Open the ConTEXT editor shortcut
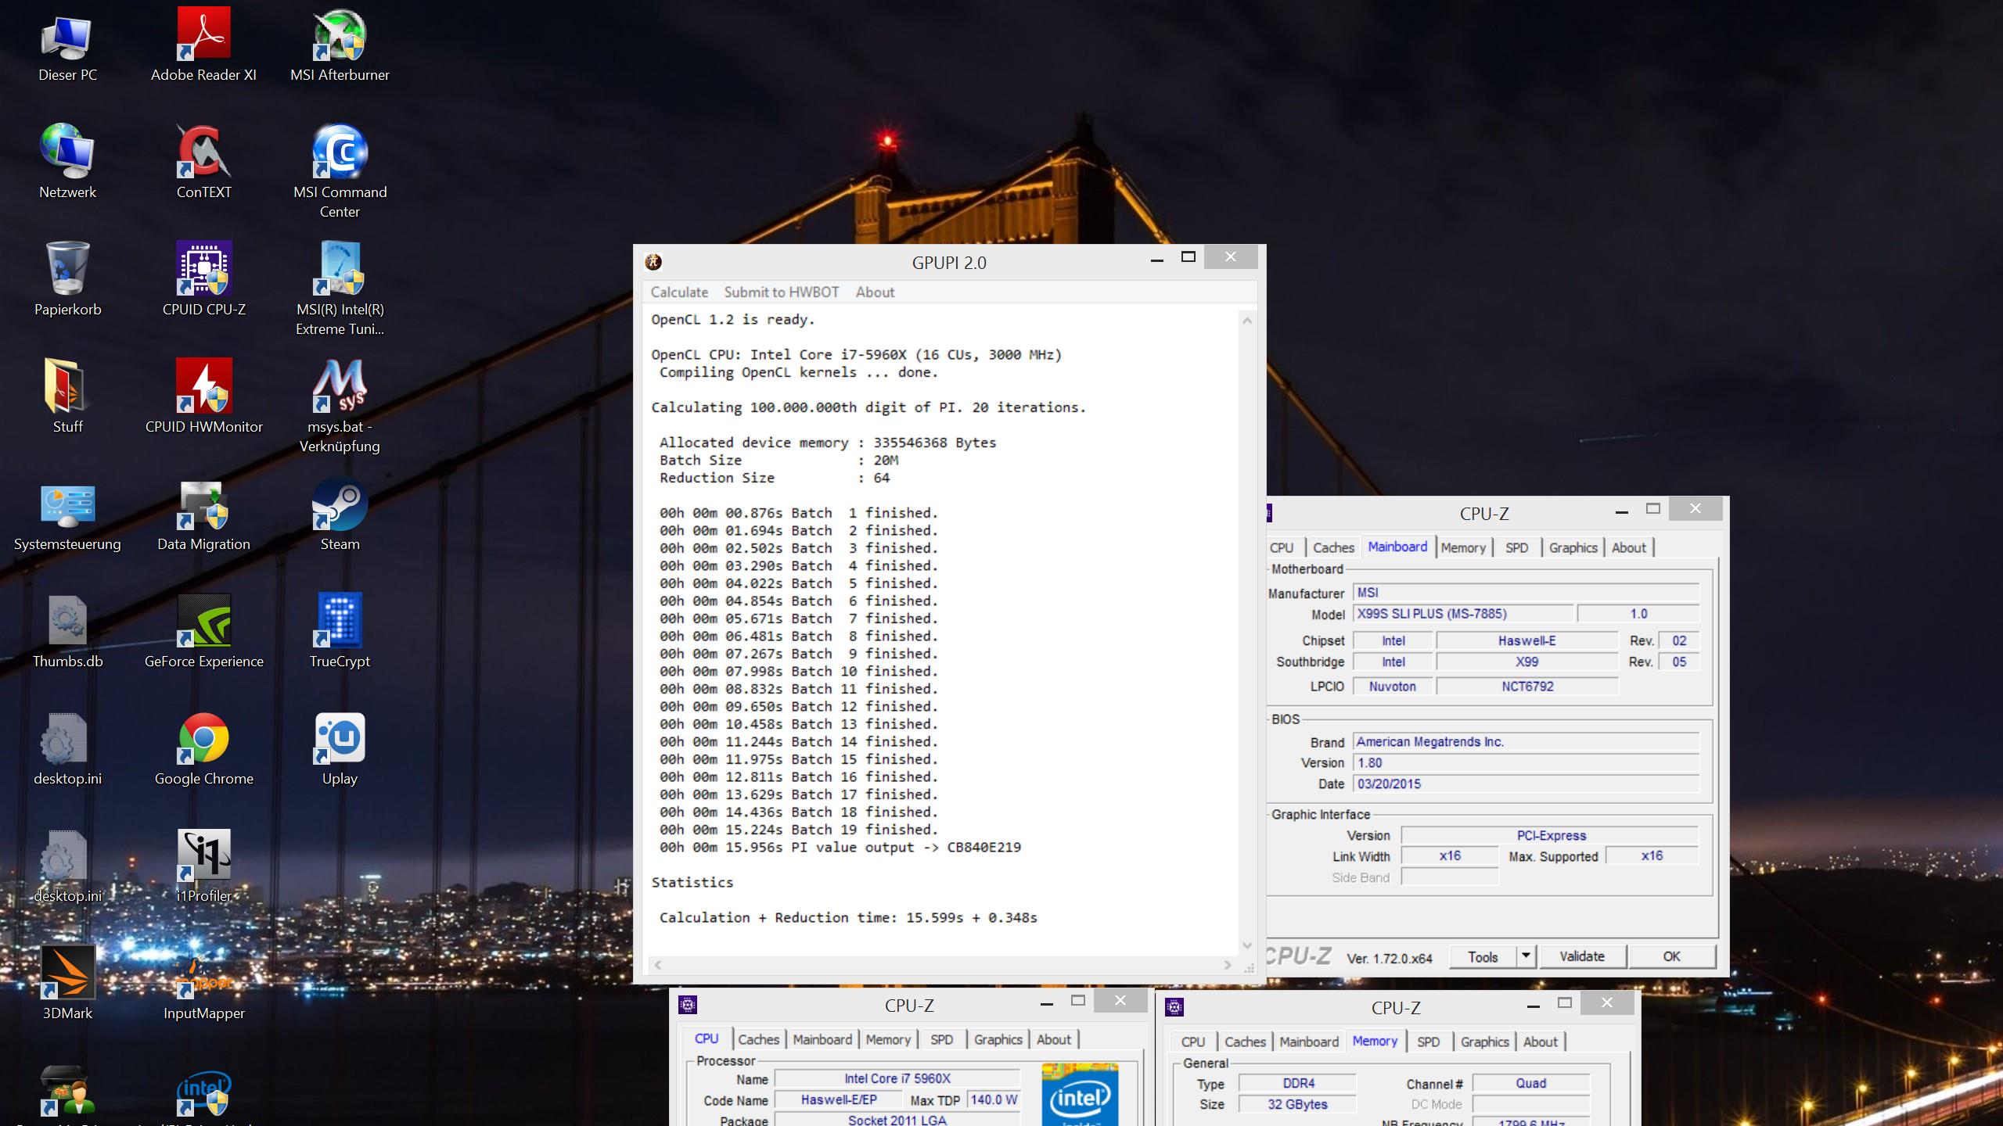 (203, 162)
